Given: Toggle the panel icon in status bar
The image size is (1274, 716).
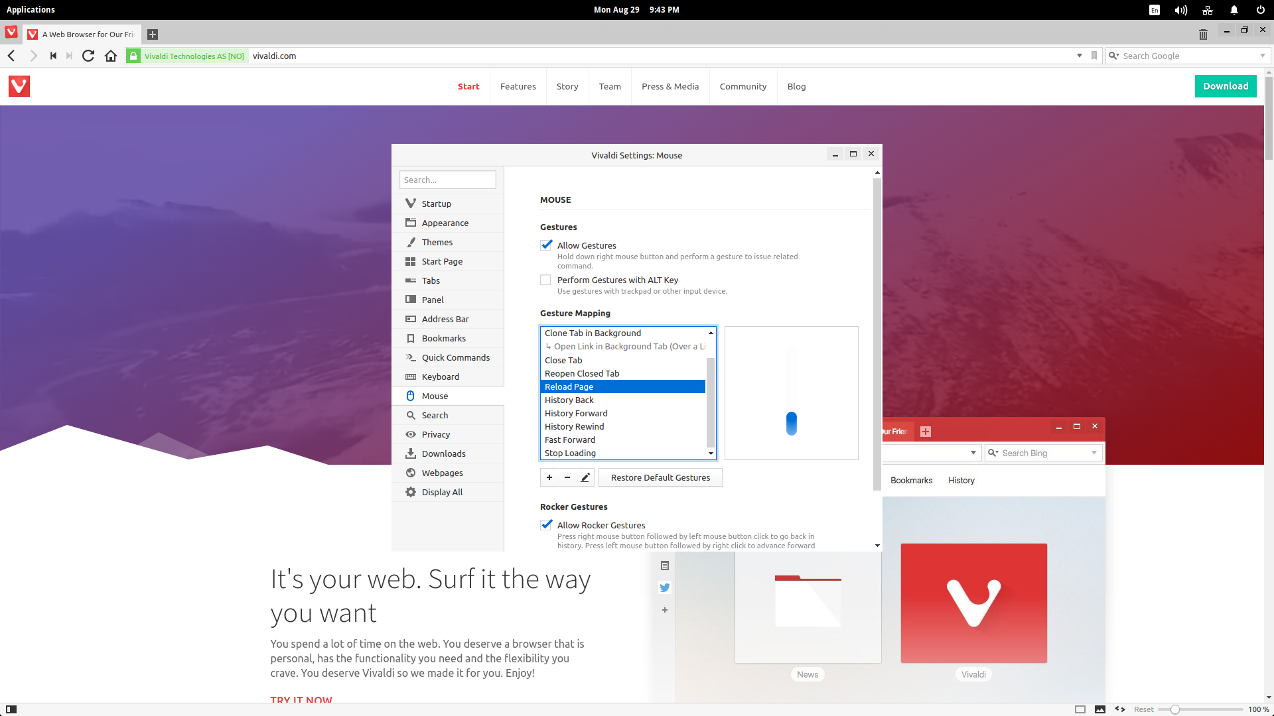Looking at the screenshot, I should [x=11, y=709].
